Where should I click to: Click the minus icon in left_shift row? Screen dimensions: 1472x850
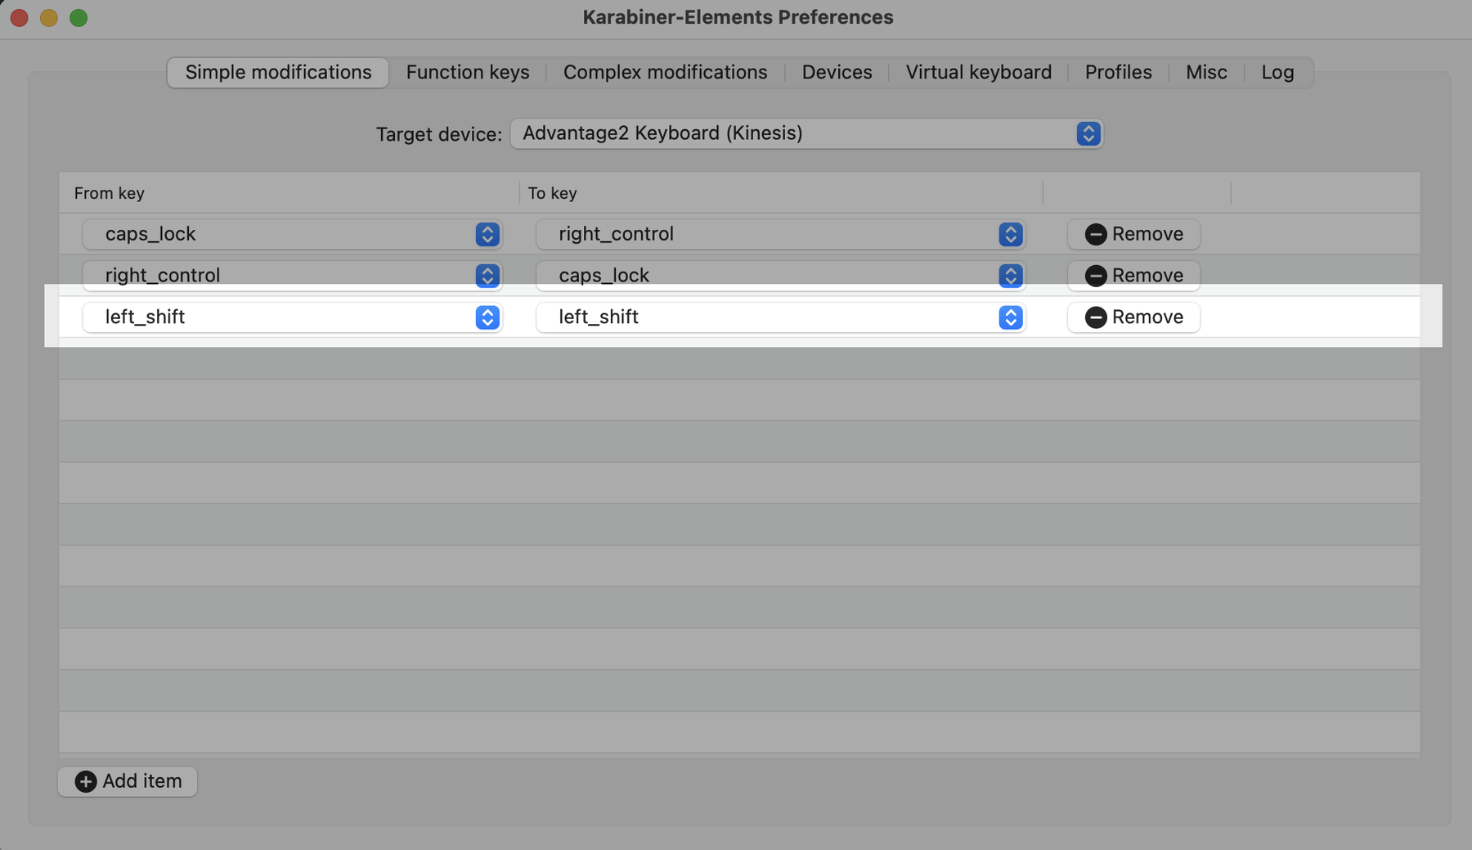pyautogui.click(x=1095, y=317)
